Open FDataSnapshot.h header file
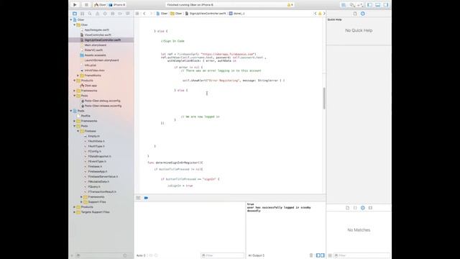Image resolution: width=460 pixels, height=259 pixels. (99, 156)
